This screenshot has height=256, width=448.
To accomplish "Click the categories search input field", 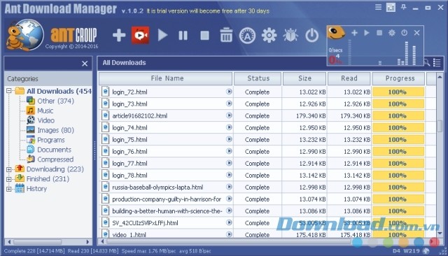I will 43,64.
